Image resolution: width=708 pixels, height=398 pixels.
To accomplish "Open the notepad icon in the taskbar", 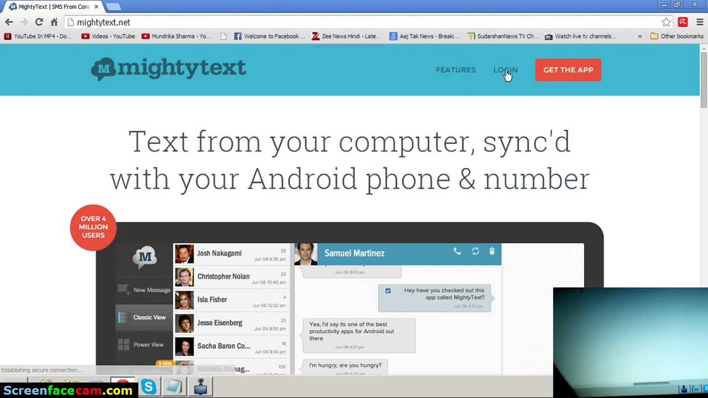I will pos(174,387).
